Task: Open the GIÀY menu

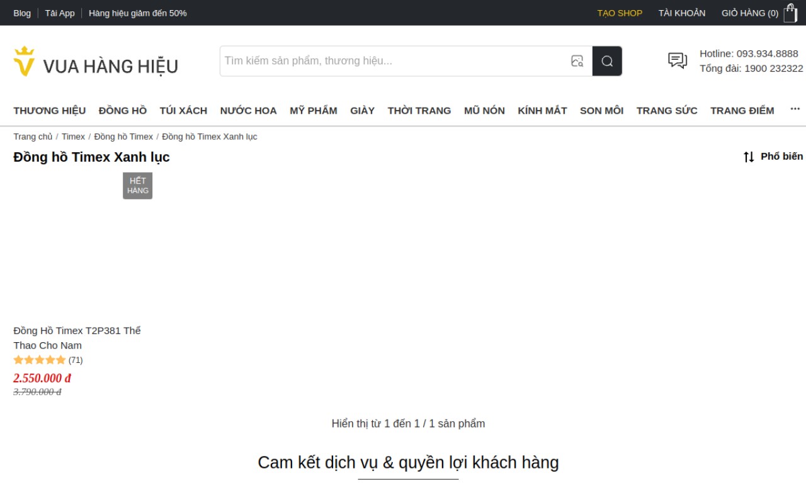Action: (x=363, y=111)
